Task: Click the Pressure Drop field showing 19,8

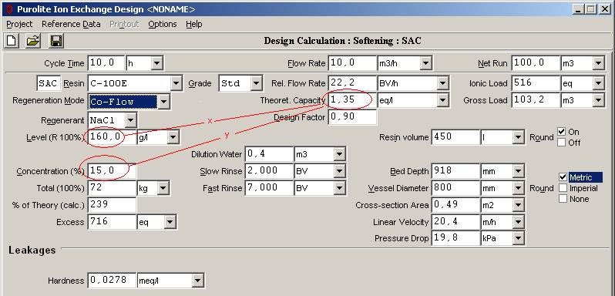Action: [x=455, y=238]
